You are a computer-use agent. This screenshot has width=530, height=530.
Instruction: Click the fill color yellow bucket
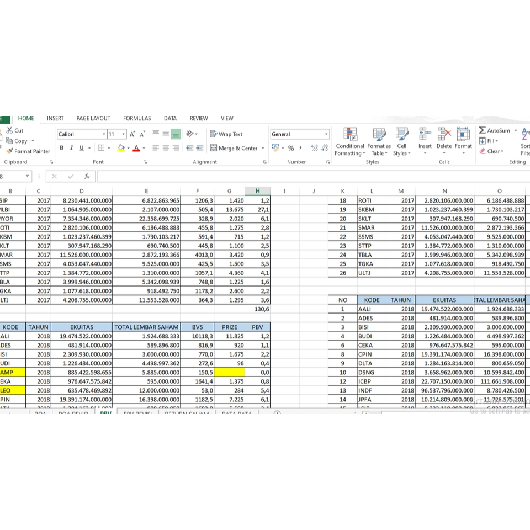(121, 148)
